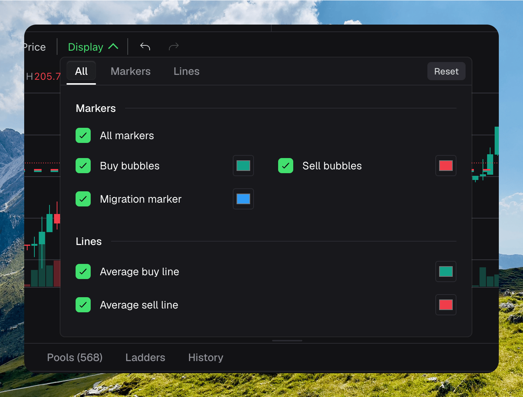Screen dimensions: 523x397
Task: Click the 'Markers' section heading
Action: click(96, 109)
